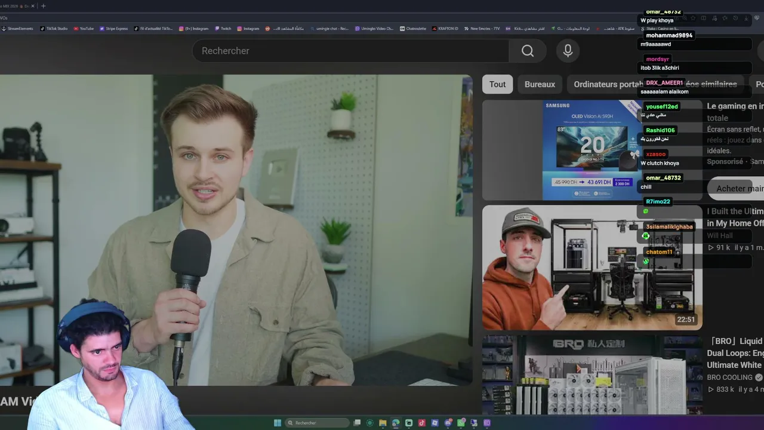Open a new browser tab
764x430 pixels.
[43, 6]
